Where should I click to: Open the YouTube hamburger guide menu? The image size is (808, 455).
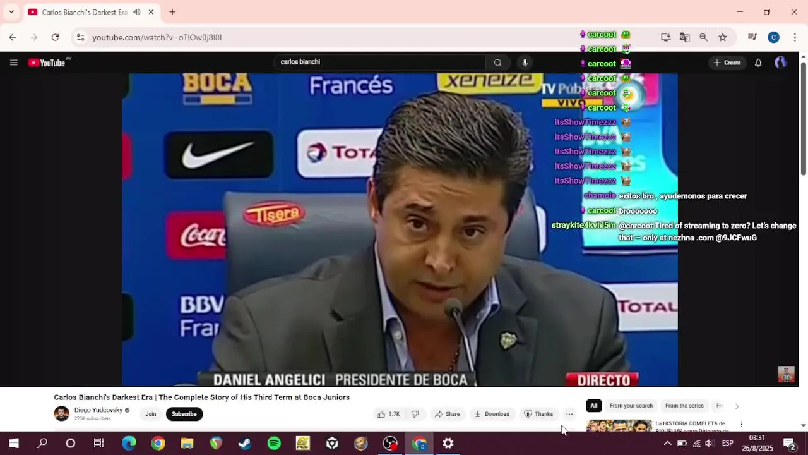coord(13,63)
